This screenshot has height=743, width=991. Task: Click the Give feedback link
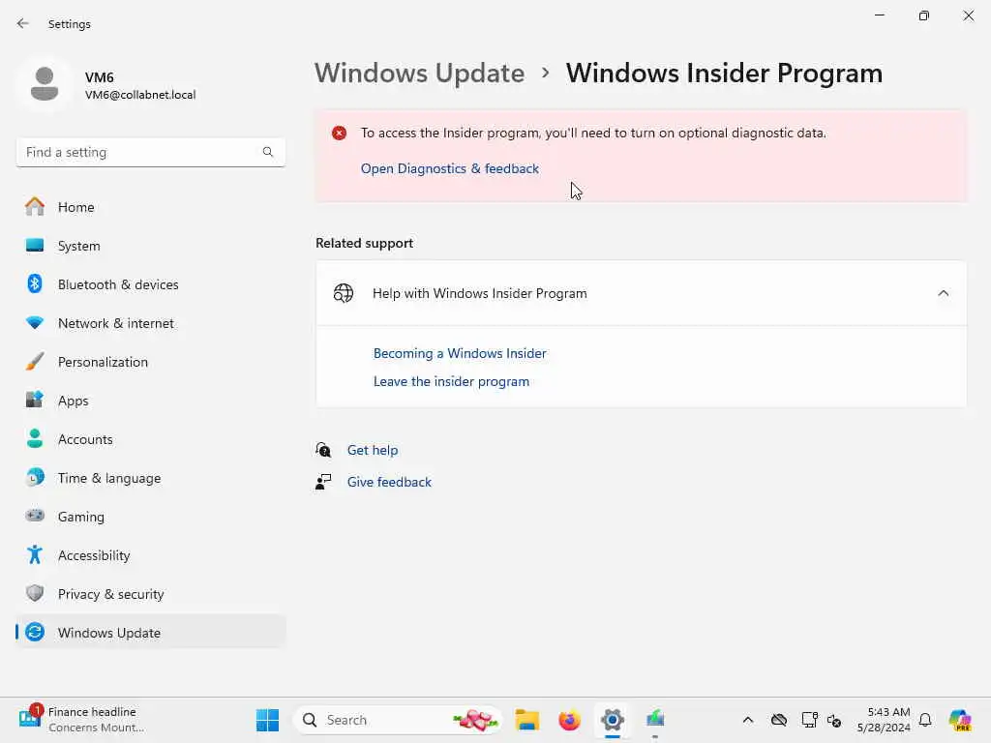(x=389, y=482)
